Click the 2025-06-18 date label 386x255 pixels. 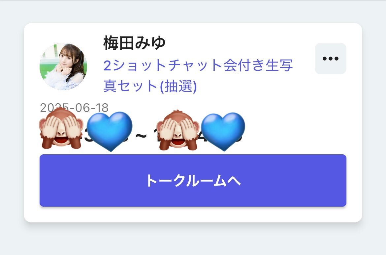coord(74,108)
